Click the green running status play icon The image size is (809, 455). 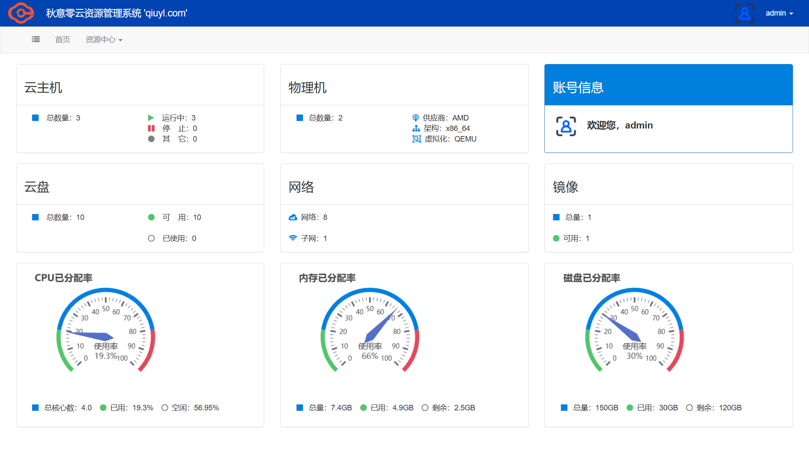tap(151, 118)
